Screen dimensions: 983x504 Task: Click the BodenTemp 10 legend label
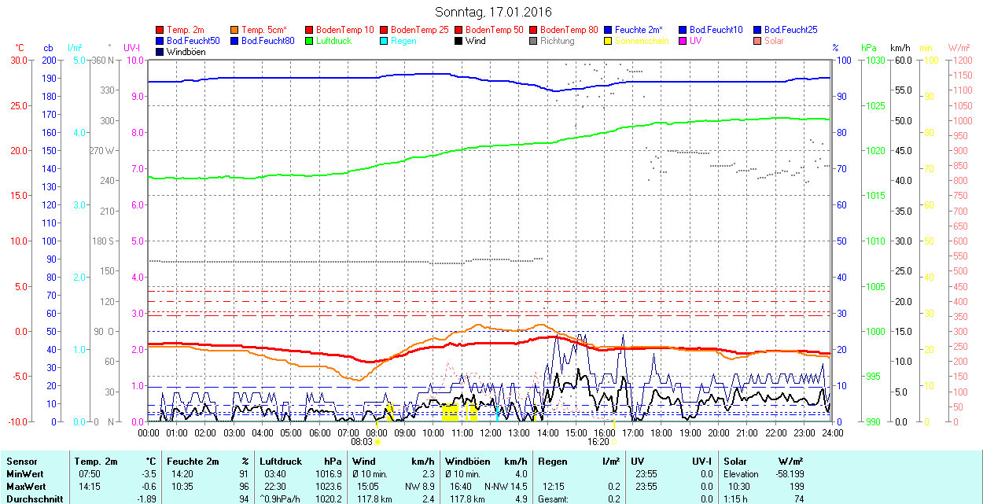point(345,30)
